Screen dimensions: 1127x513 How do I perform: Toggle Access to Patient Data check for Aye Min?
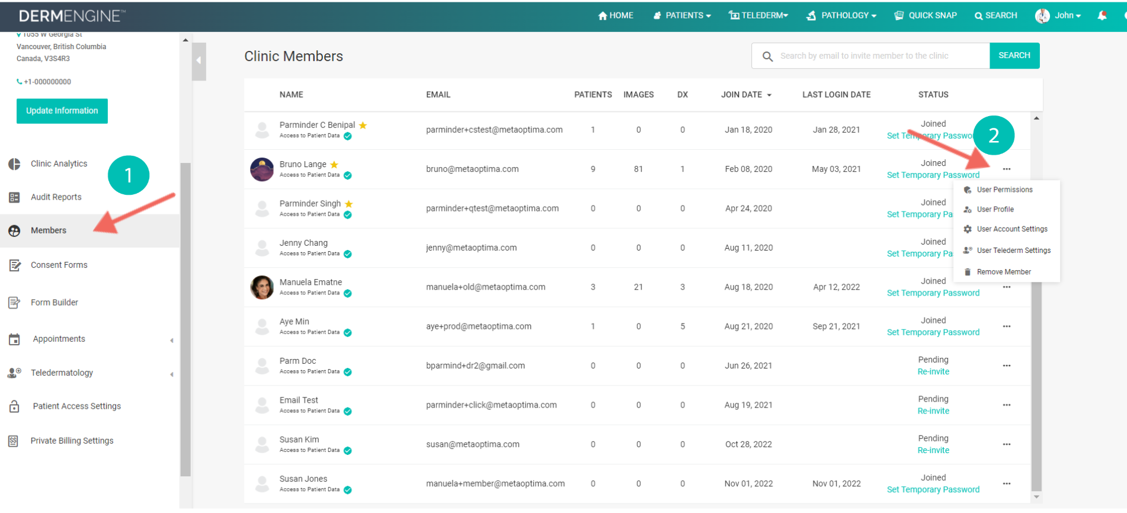click(348, 333)
